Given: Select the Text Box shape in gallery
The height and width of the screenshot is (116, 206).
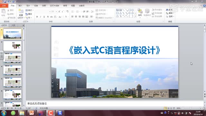Looking at the screenshot, I should coord(117,10).
